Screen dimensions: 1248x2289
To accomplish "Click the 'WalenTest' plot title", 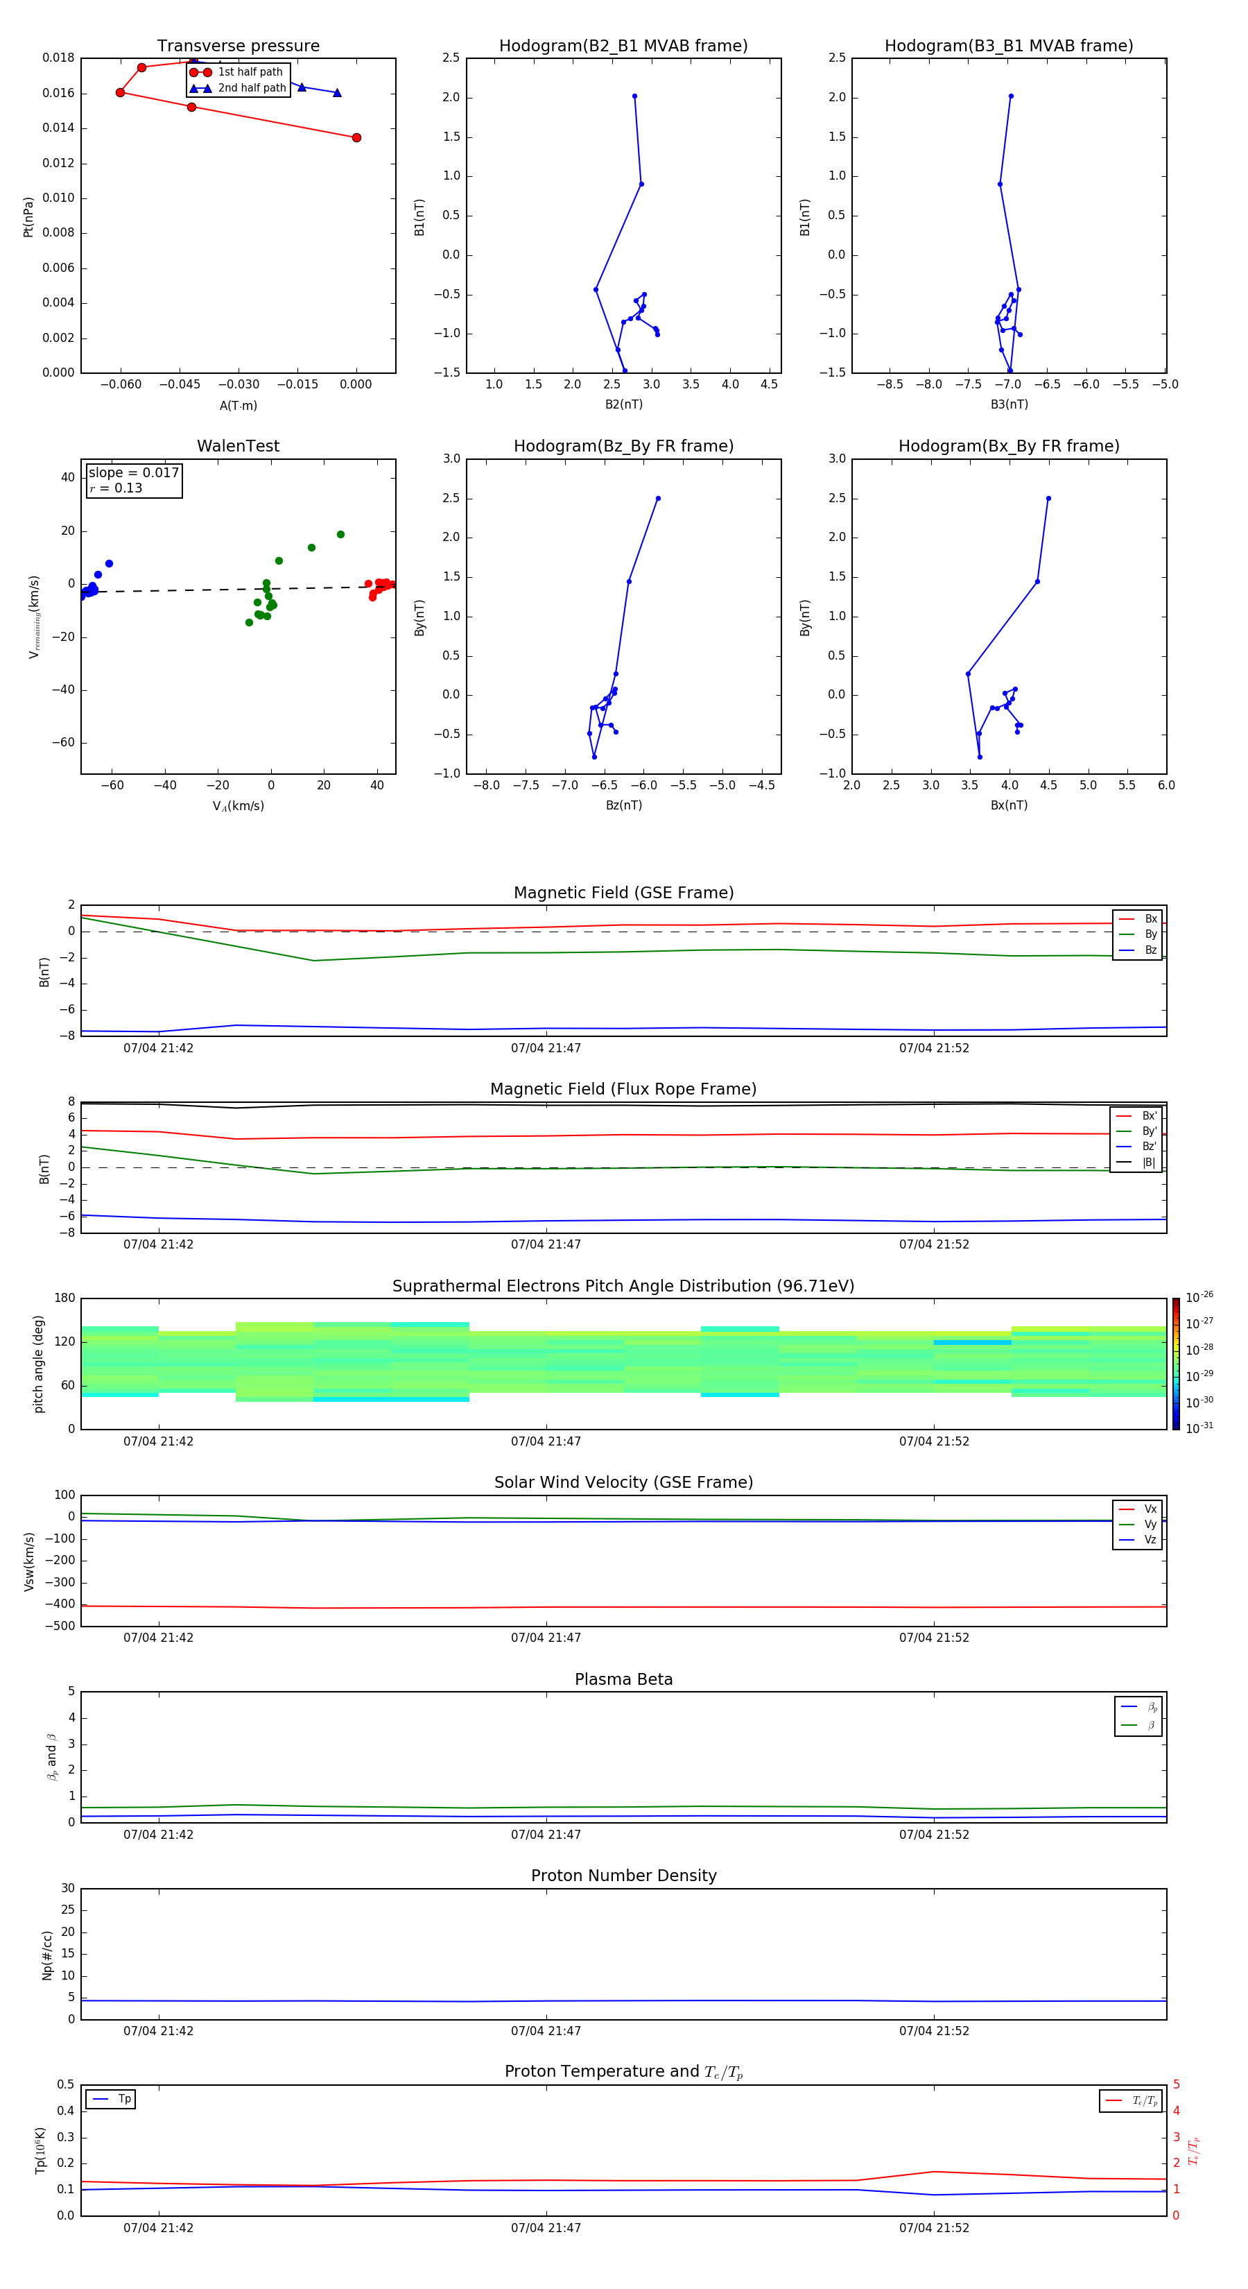I will coord(238,446).
